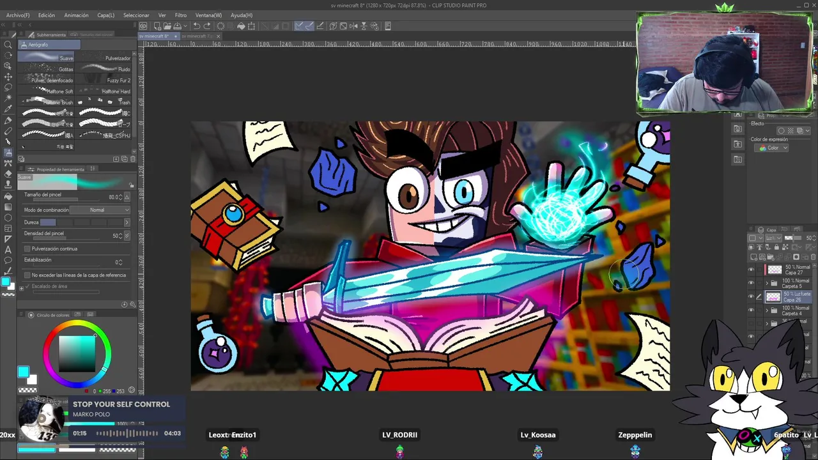This screenshot has width=818, height=460.
Task: Open the Capa menu
Action: coord(105,15)
